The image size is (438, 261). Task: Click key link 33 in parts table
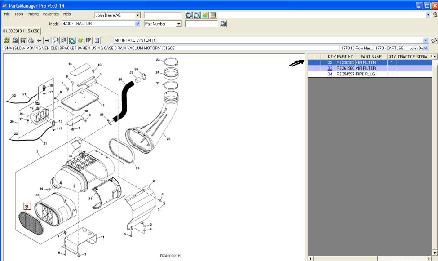(x=330, y=68)
